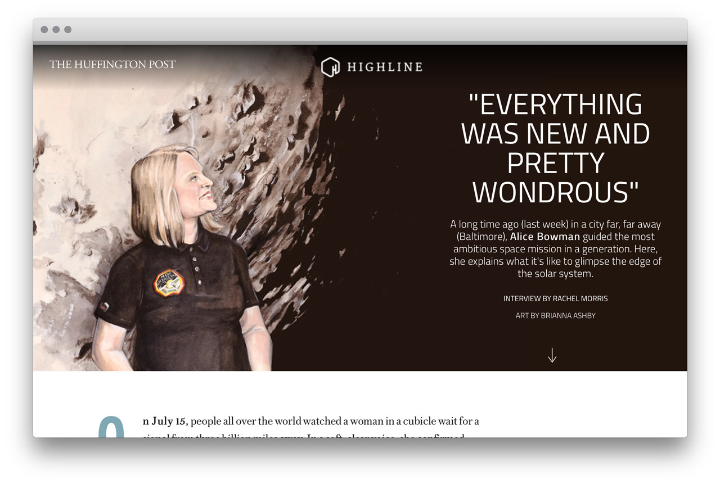Click the mission patch on the polo shirt
This screenshot has height=485, width=720.
[169, 283]
